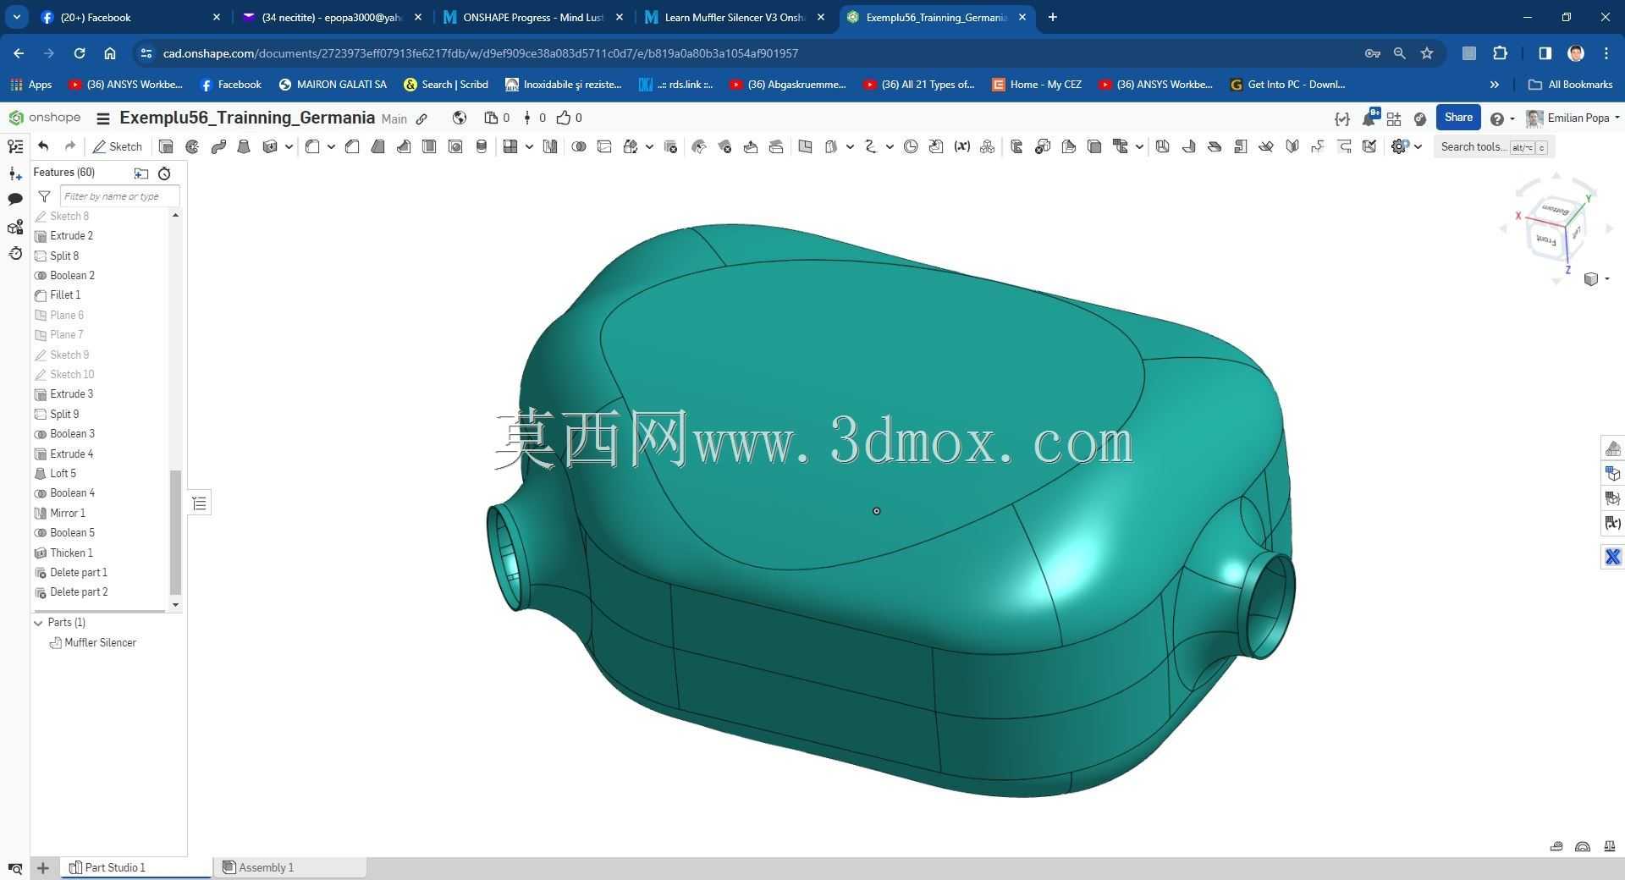
Task: Select the Revolve tool in toolbar
Action: [192, 146]
